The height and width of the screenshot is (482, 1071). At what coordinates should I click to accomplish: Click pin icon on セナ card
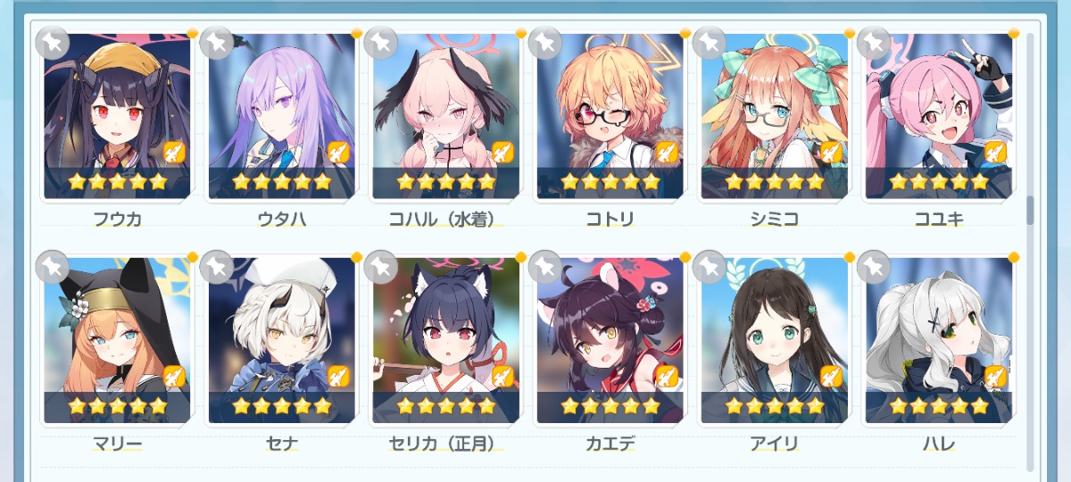pos(217,266)
